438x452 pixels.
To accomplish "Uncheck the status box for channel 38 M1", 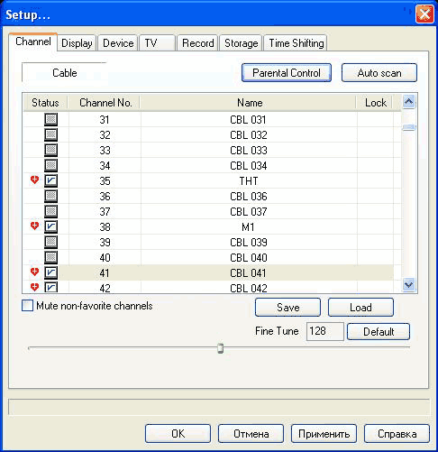I will click(x=50, y=226).
